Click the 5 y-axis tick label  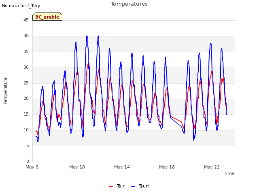point(28,145)
